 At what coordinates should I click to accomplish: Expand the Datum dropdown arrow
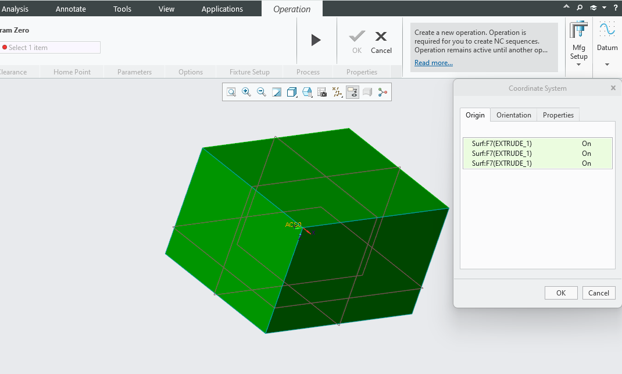pos(607,65)
